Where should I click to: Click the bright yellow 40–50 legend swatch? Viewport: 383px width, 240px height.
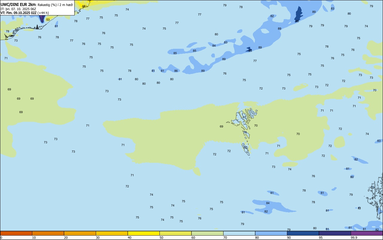click(x=144, y=233)
